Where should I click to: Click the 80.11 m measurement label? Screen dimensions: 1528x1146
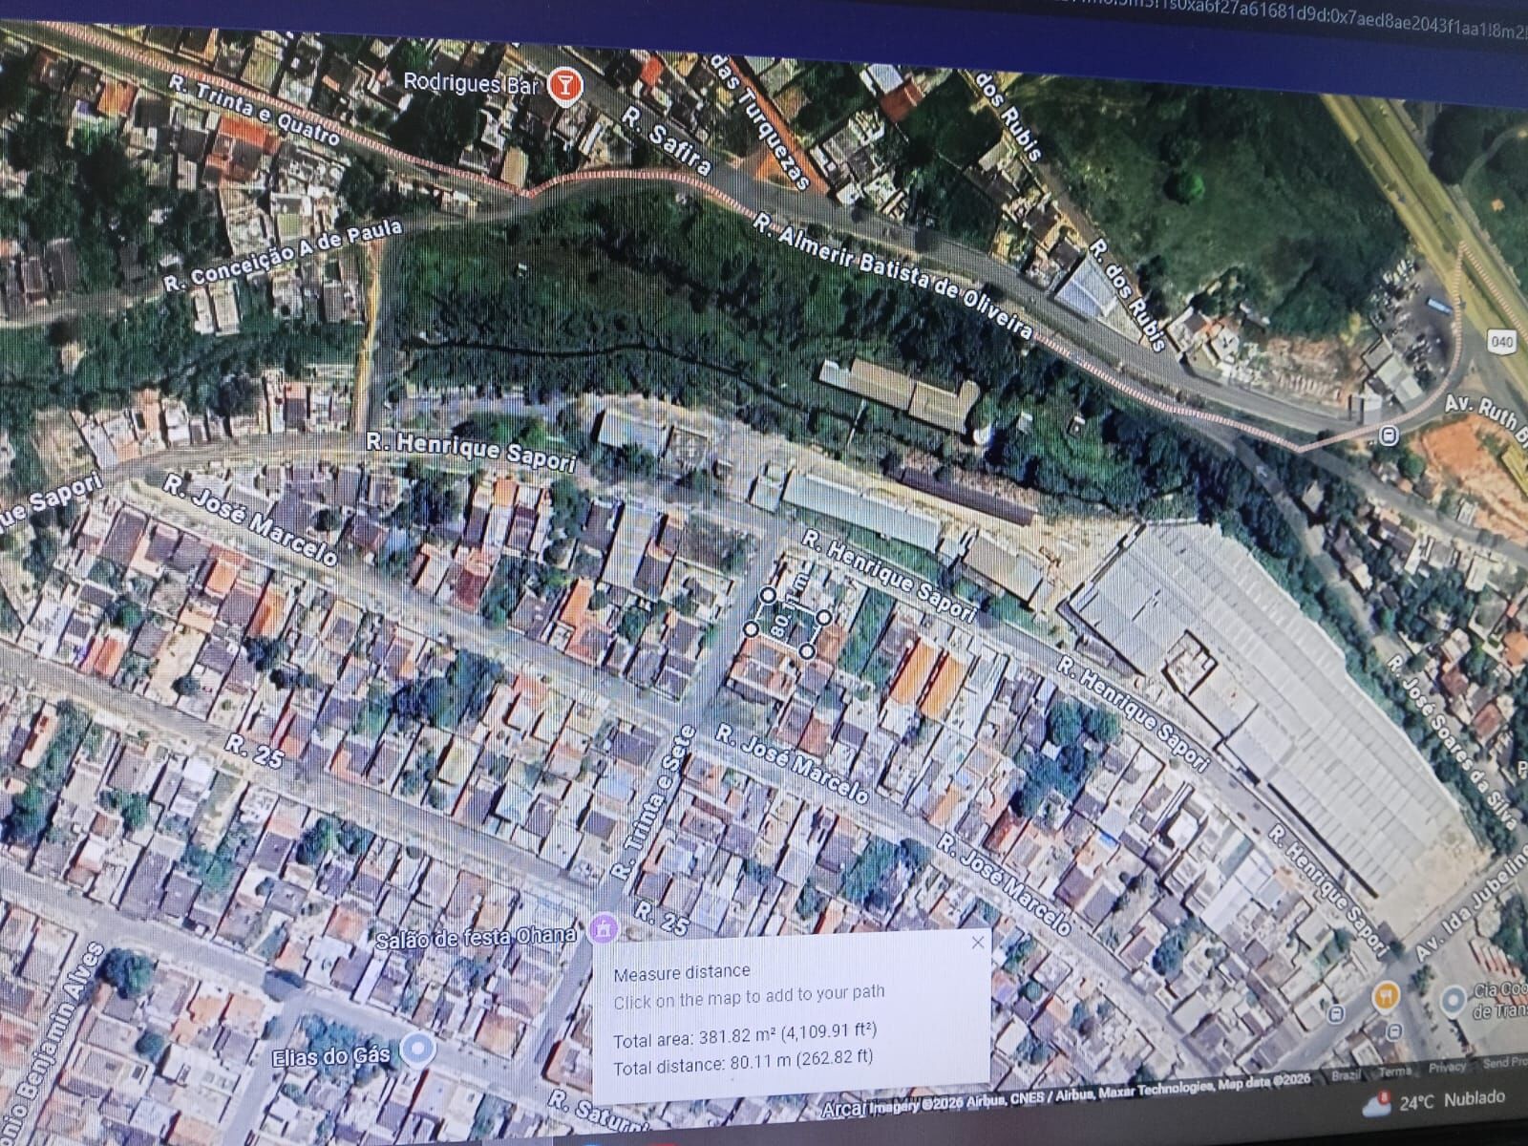[x=785, y=616]
